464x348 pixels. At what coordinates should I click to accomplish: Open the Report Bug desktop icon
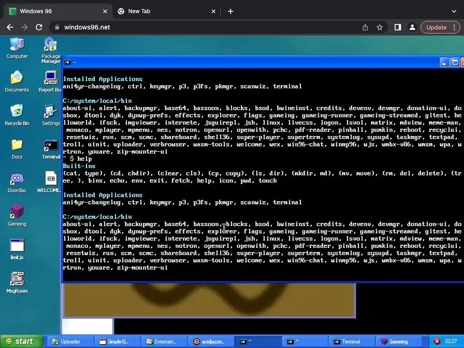(x=50, y=82)
